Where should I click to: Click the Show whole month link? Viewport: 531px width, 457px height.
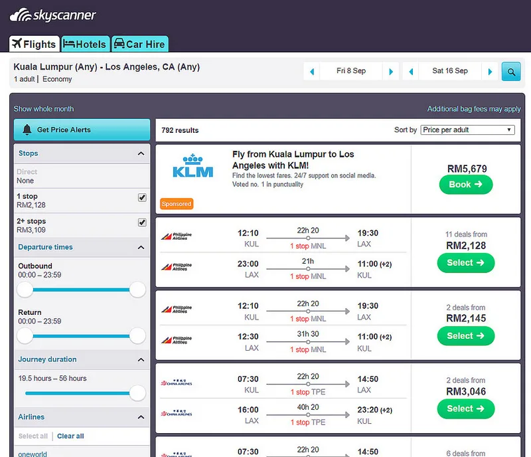(x=44, y=109)
